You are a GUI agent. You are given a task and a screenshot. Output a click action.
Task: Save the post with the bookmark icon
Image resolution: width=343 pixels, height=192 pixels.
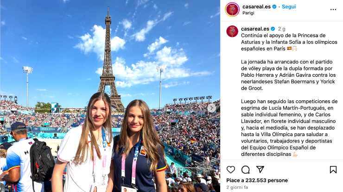(x=333, y=169)
